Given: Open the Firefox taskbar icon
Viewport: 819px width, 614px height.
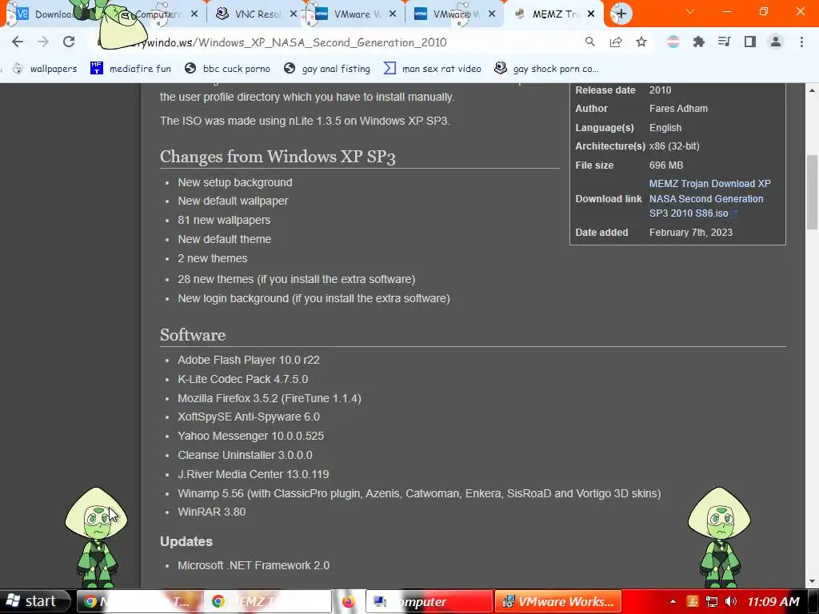Looking at the screenshot, I should click(348, 601).
